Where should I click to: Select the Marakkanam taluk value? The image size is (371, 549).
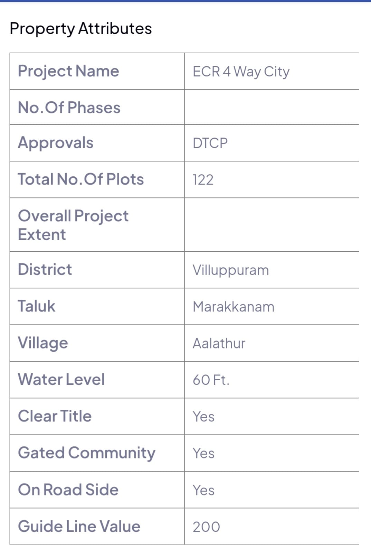tap(234, 307)
